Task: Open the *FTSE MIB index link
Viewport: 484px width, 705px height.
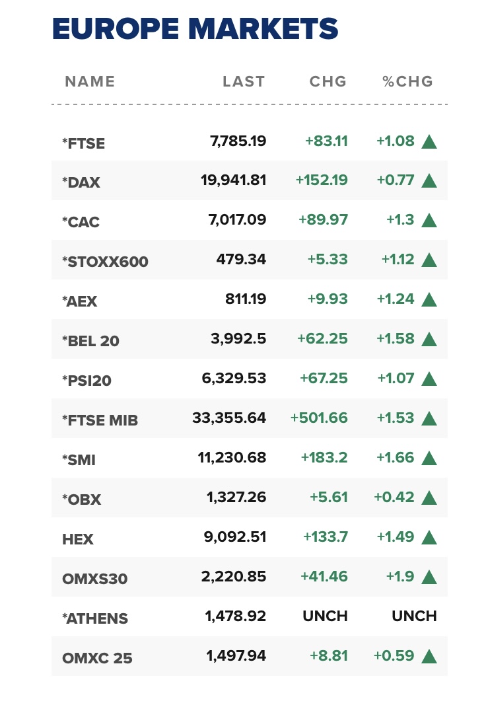Action: (x=100, y=420)
